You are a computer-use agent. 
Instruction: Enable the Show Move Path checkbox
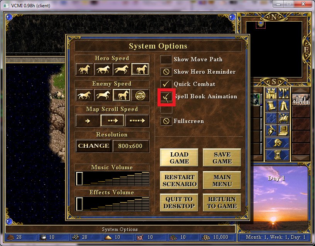166,59
